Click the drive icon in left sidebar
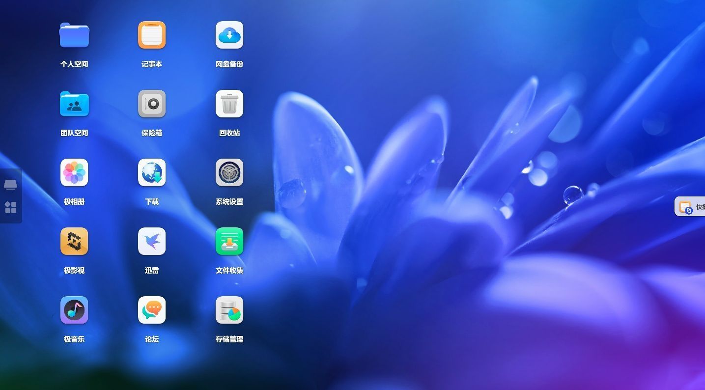Image resolution: width=705 pixels, height=390 pixels. (10, 185)
